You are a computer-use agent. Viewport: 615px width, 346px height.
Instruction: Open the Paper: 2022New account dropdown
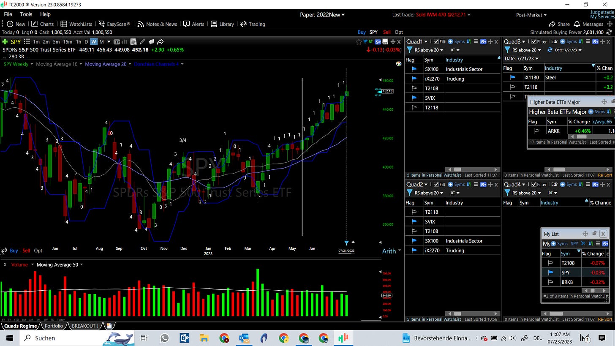pos(322,14)
